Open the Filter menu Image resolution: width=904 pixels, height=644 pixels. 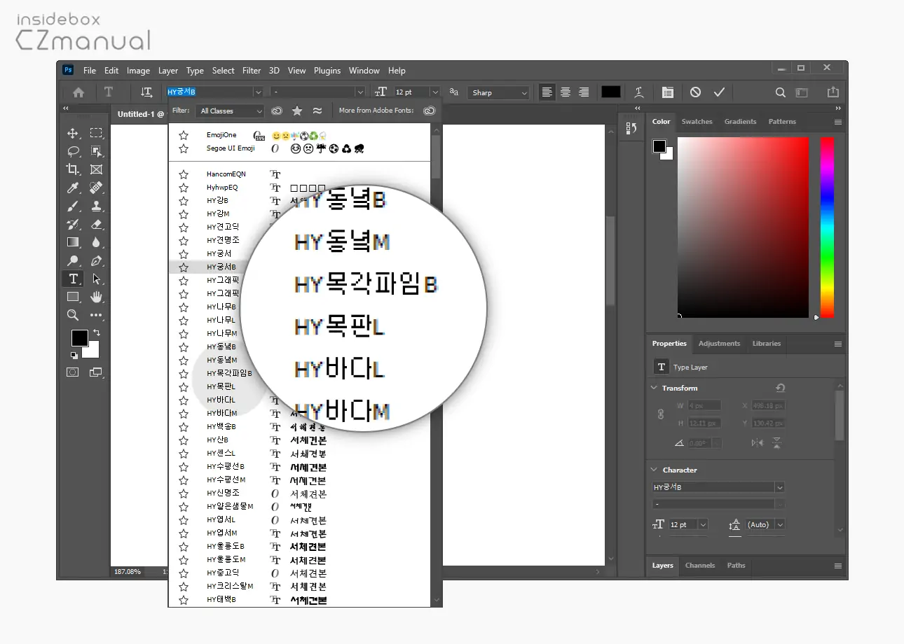[x=252, y=71]
